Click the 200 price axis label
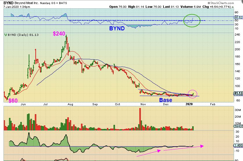 pos(237,49)
